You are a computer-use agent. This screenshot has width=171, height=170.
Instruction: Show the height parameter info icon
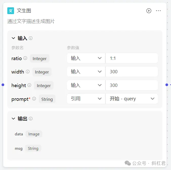click(x=29, y=85)
